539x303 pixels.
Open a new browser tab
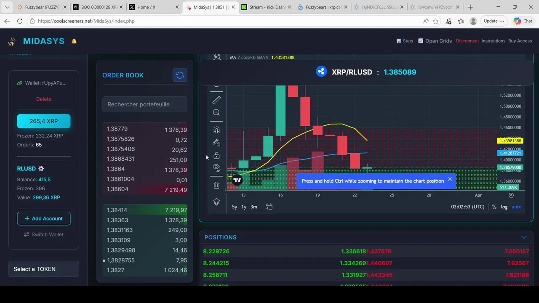coord(470,7)
